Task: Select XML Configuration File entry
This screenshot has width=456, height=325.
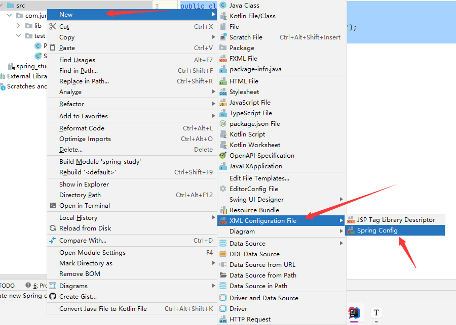Action: tap(282, 220)
